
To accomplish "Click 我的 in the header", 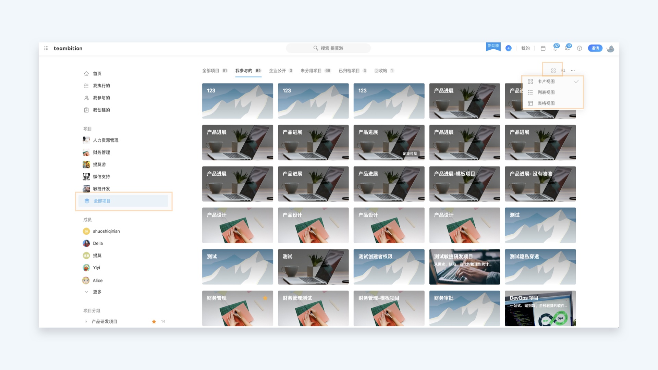I will coord(525,48).
